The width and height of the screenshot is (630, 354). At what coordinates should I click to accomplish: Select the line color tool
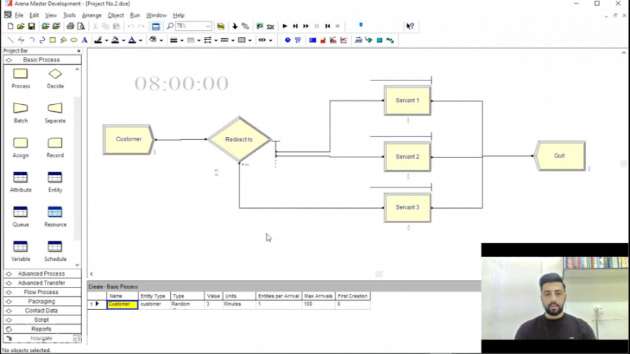(x=98, y=40)
